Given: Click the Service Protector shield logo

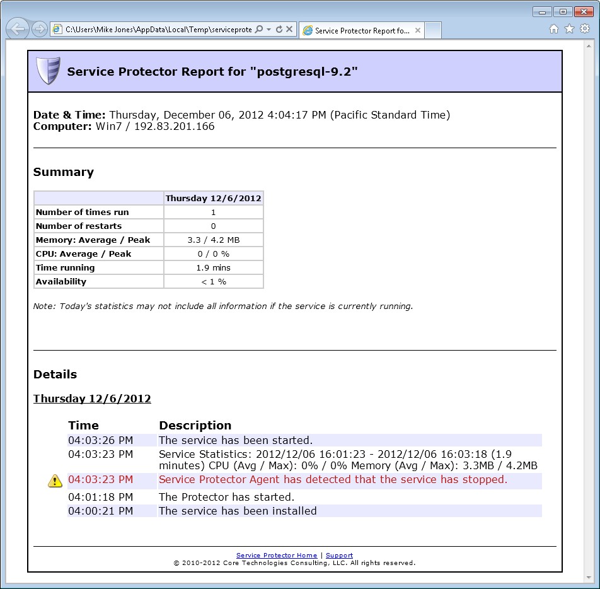Looking at the screenshot, I should tap(48, 71).
